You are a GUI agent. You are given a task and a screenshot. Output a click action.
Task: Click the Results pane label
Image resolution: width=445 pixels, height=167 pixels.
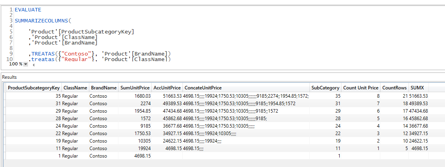coord(9,77)
